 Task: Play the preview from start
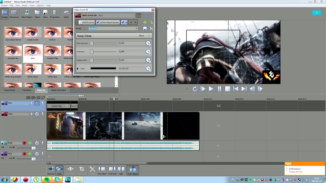point(203,89)
